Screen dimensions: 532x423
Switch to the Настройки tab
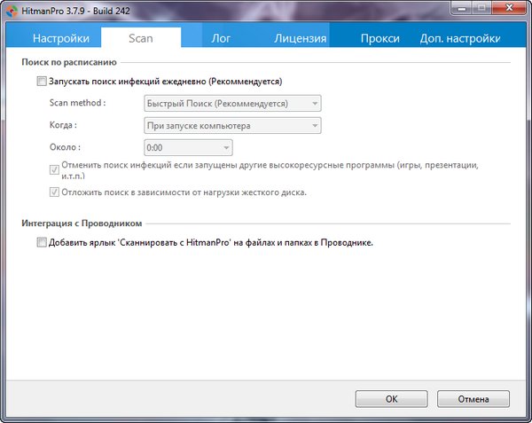tap(61, 38)
